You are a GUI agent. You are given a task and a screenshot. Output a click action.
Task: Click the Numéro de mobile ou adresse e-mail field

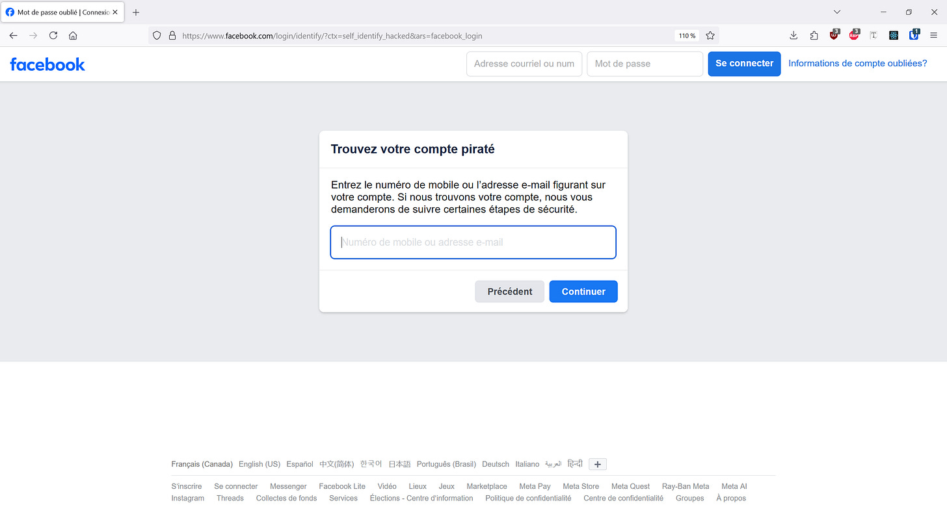click(x=473, y=242)
